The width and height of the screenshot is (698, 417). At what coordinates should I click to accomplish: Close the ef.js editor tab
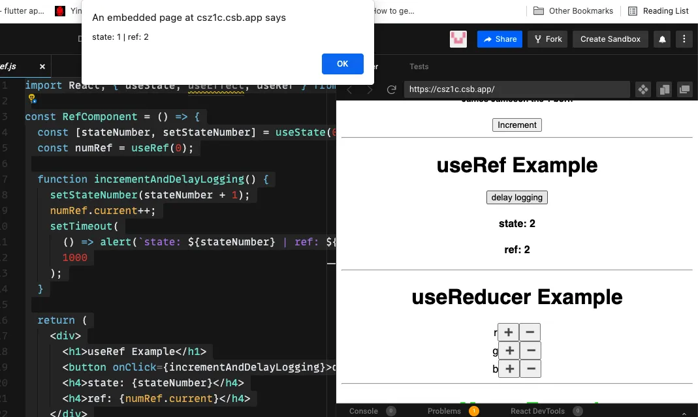[x=42, y=67]
